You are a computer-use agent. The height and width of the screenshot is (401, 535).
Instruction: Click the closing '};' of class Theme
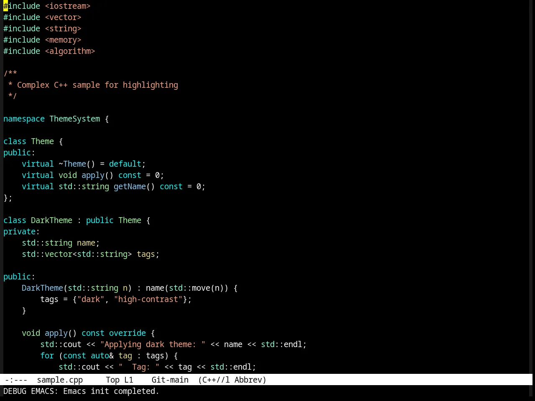point(8,198)
